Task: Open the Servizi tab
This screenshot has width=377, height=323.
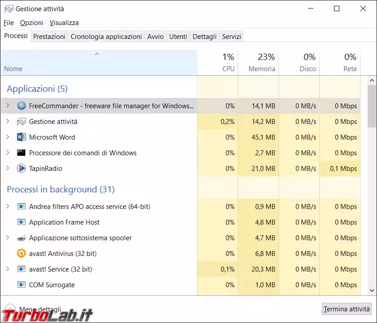Action: click(231, 37)
